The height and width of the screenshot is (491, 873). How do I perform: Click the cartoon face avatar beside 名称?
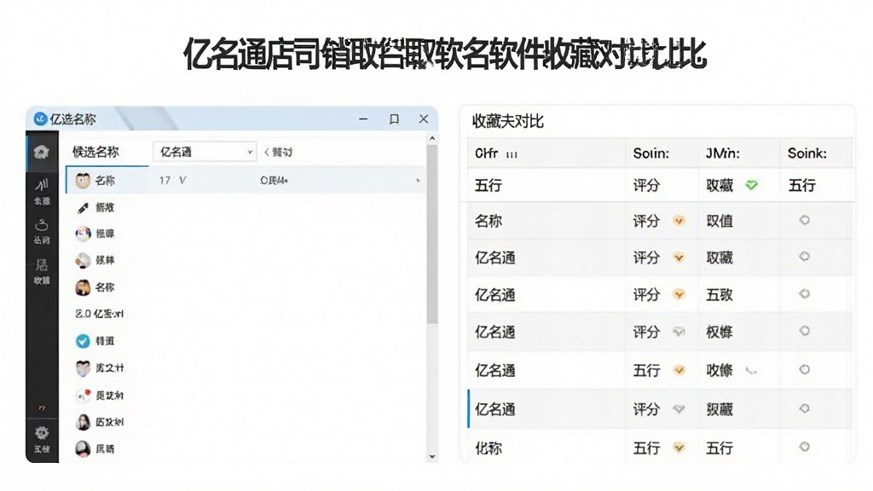click(83, 180)
